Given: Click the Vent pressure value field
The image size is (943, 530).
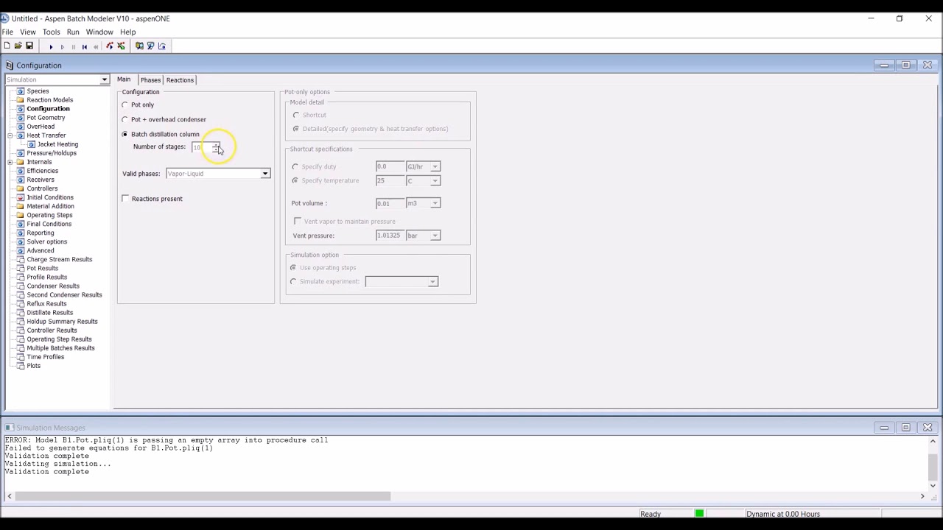Looking at the screenshot, I should (x=390, y=236).
